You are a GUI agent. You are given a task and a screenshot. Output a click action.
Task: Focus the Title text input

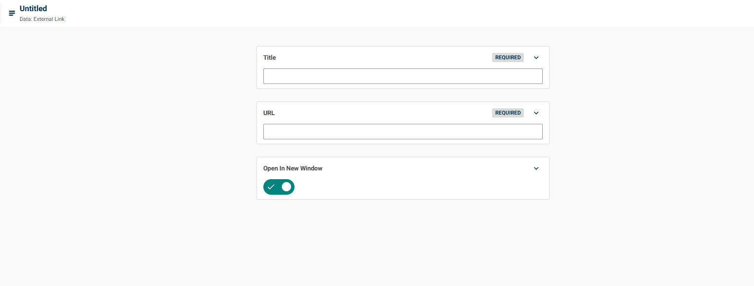point(403,76)
